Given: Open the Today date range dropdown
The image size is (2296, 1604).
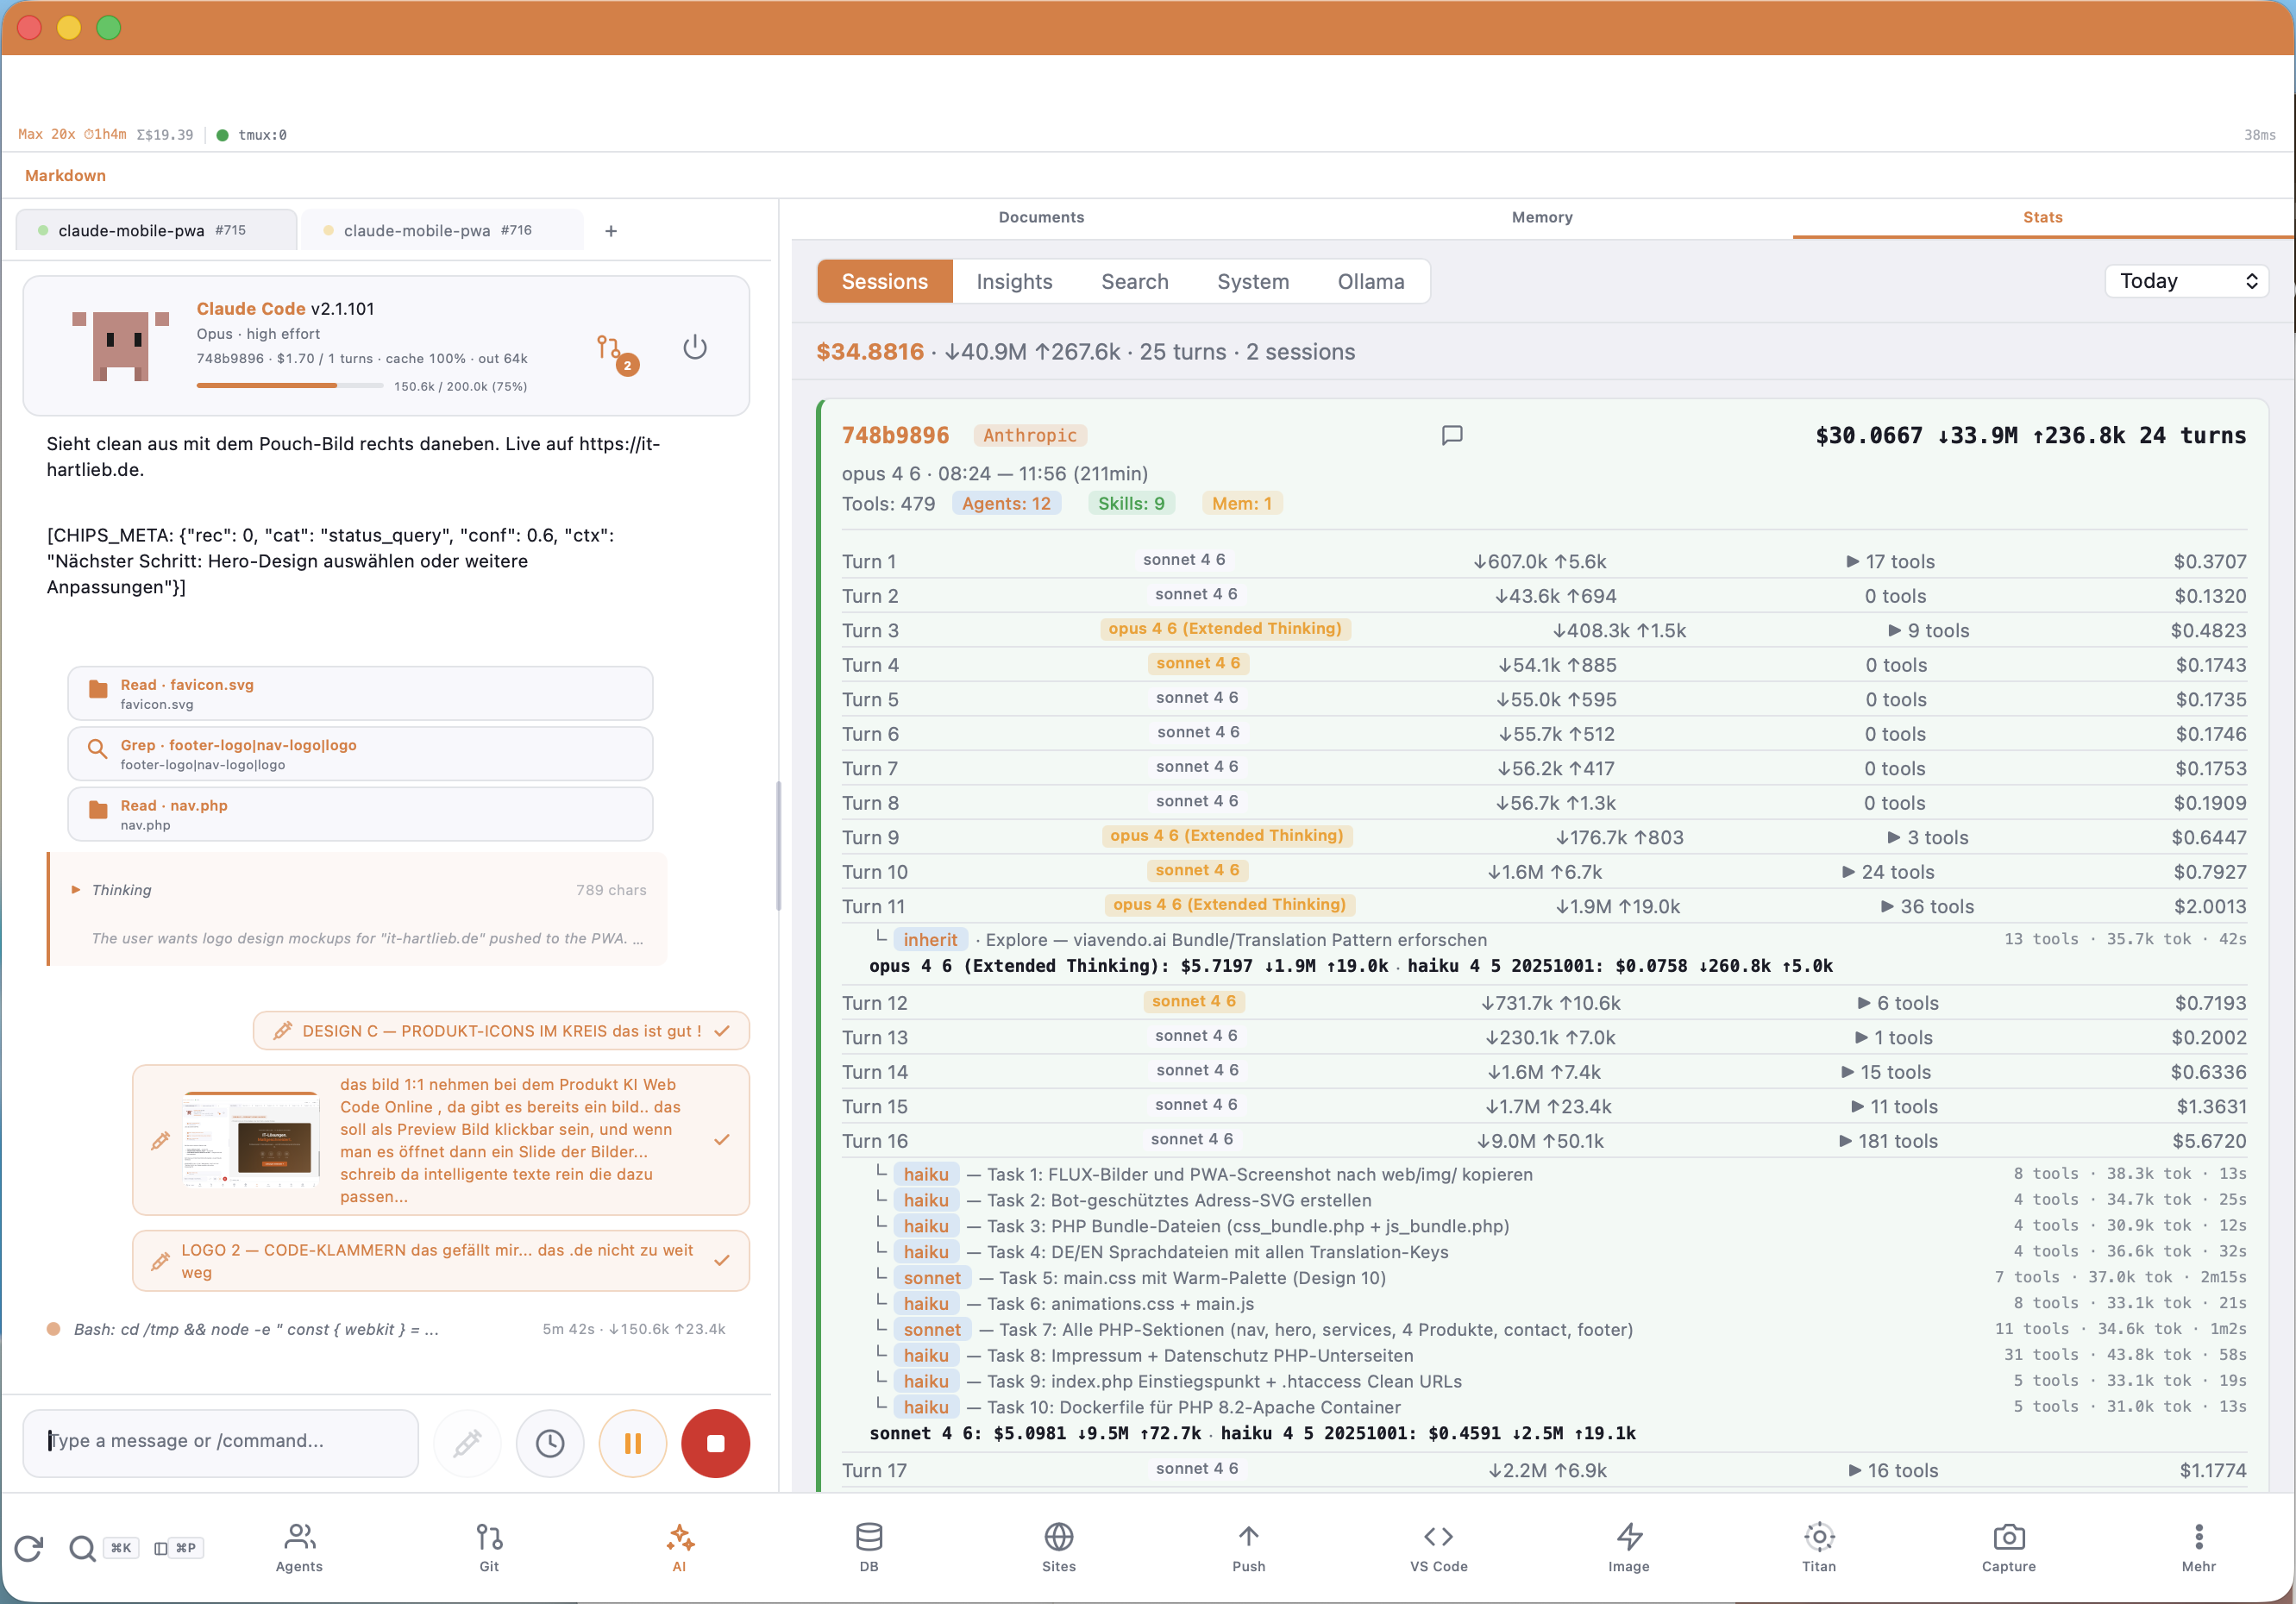Looking at the screenshot, I should click(x=2186, y=281).
